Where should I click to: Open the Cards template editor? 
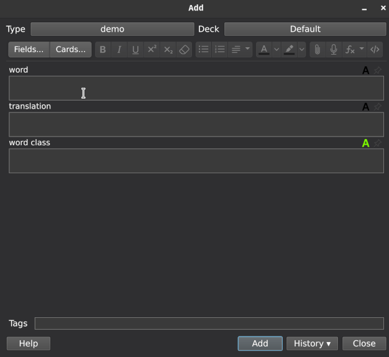point(70,50)
